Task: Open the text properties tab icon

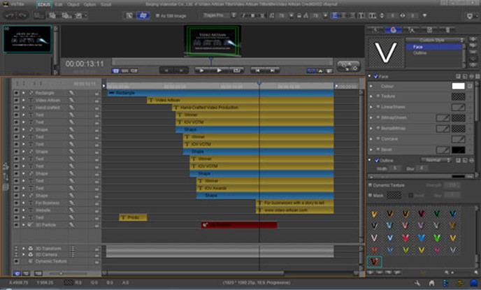Action: pos(411,30)
